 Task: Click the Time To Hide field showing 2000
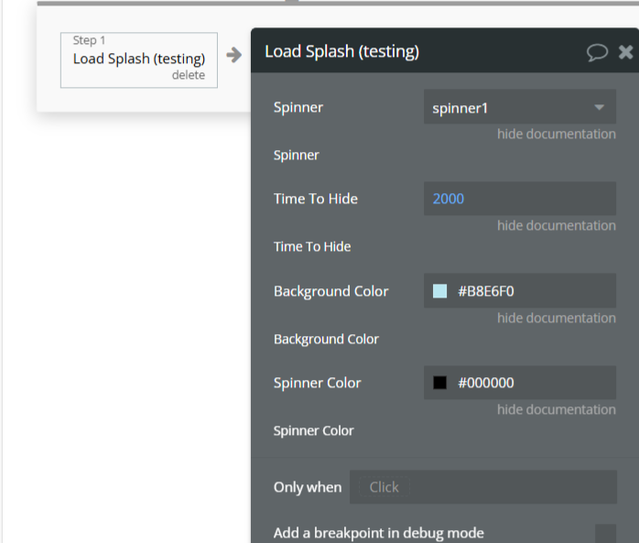(x=519, y=199)
